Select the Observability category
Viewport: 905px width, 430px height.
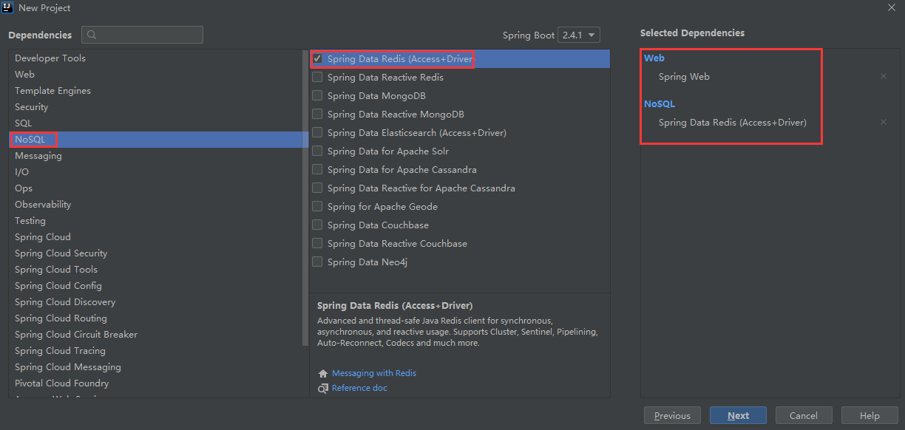(x=155, y=205)
